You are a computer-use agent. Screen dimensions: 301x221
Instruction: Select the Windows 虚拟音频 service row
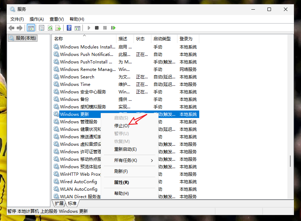pos(77,144)
